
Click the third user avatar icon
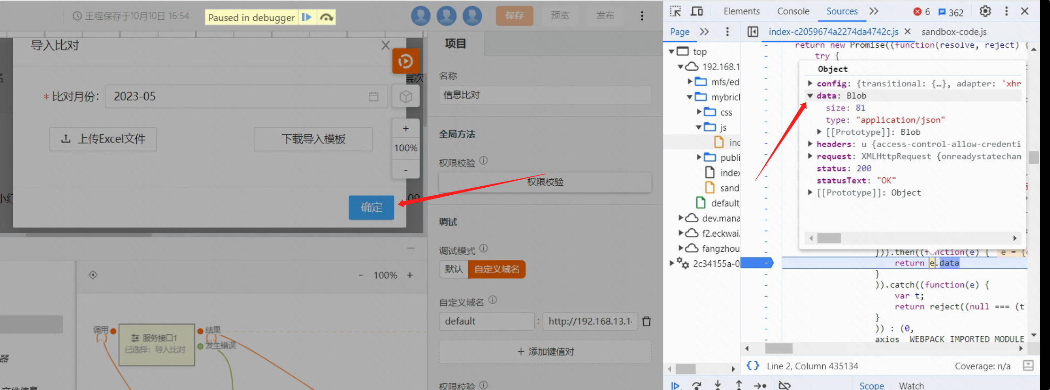(472, 16)
